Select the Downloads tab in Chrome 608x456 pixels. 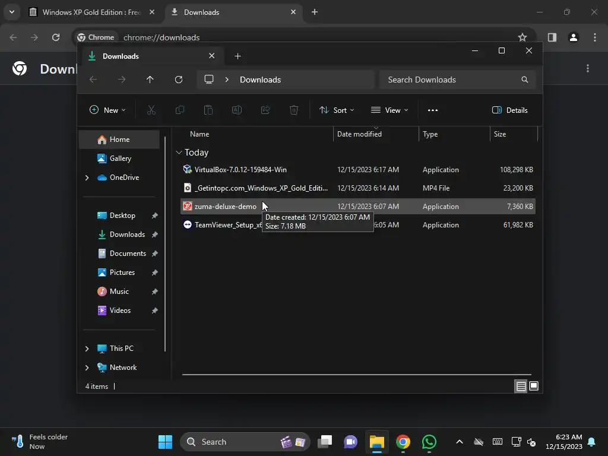[234, 12]
